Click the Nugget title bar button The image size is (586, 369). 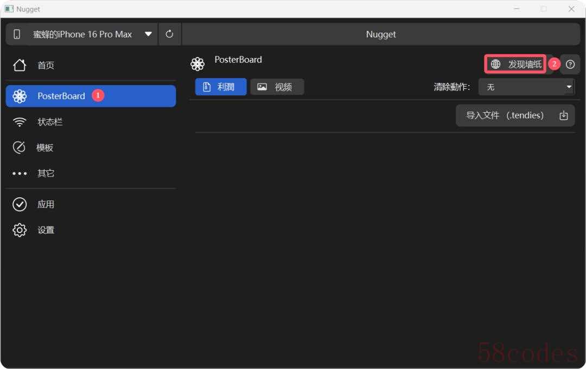381,34
